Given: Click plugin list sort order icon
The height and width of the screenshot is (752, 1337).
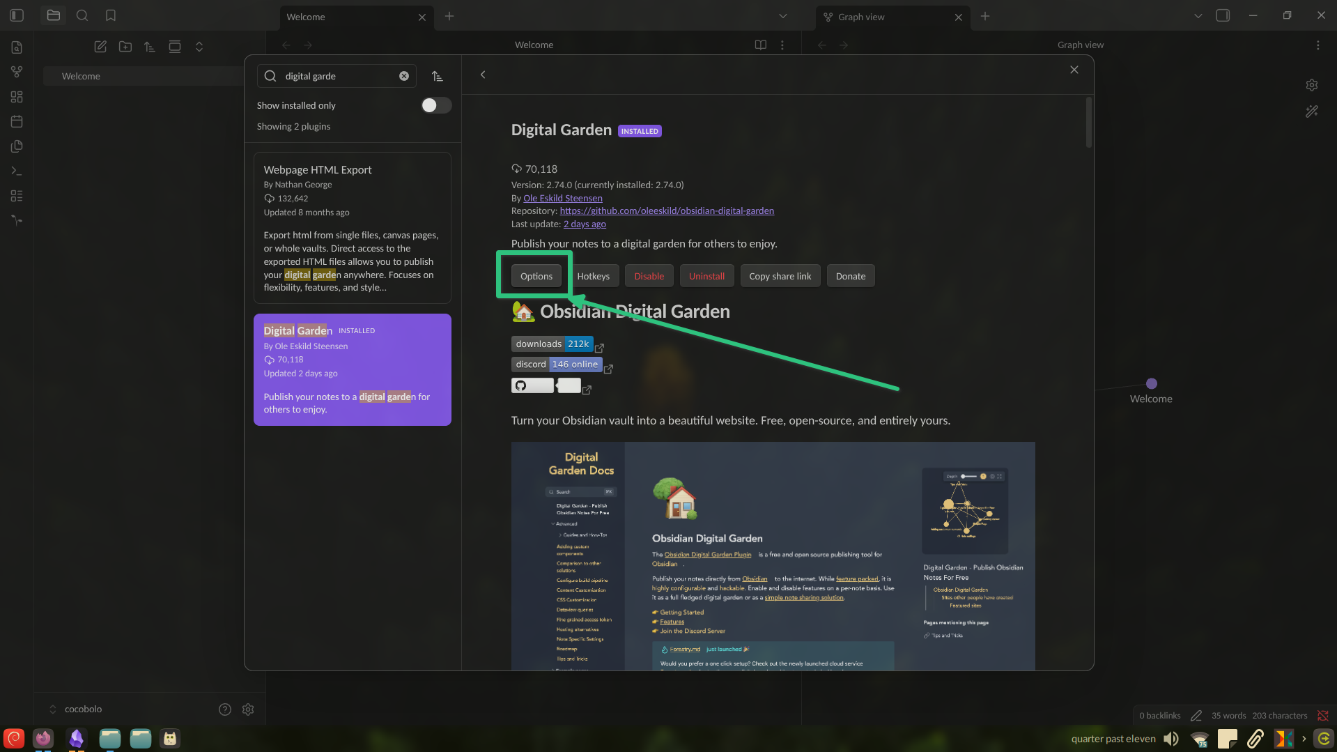Looking at the screenshot, I should pyautogui.click(x=437, y=76).
